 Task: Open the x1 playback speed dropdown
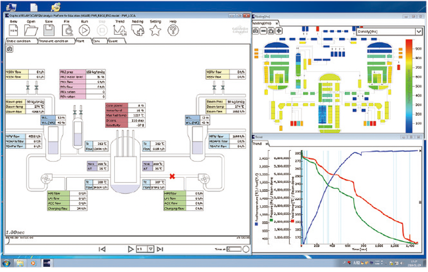[151, 249]
